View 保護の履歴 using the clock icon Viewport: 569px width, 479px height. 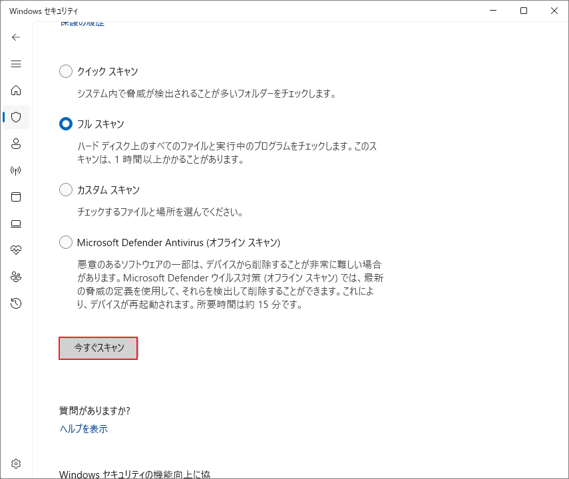[x=16, y=303]
